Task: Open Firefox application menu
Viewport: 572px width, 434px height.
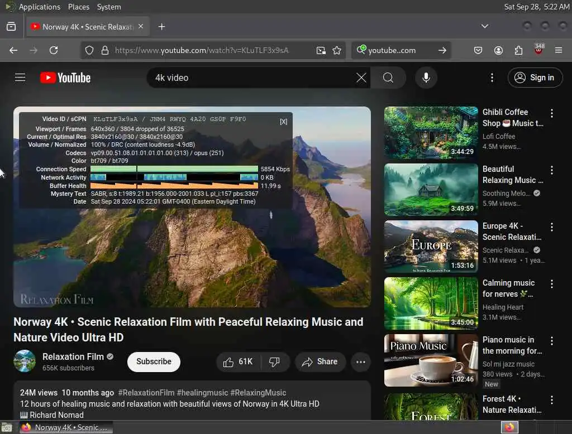Action: tap(559, 50)
